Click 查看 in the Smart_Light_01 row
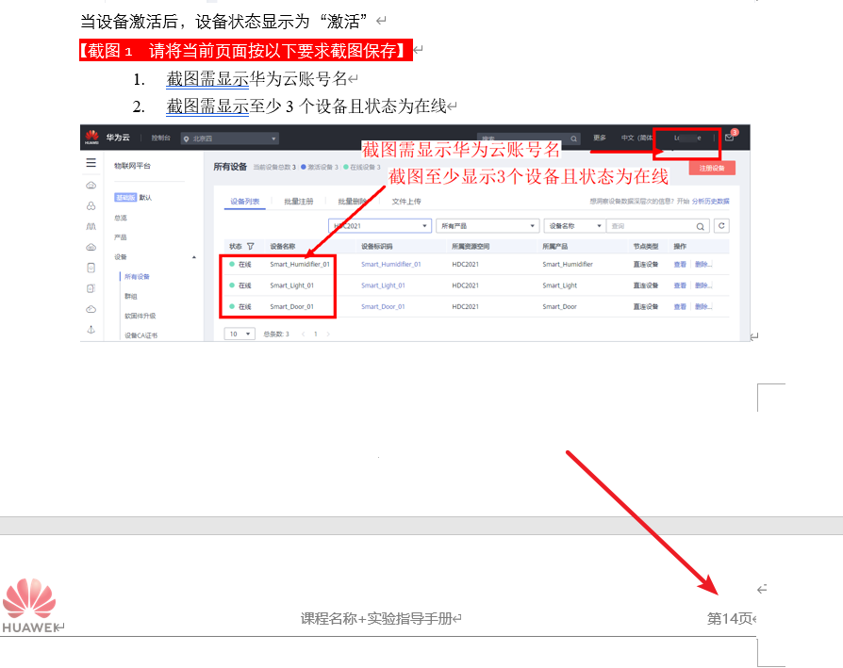 click(x=680, y=285)
